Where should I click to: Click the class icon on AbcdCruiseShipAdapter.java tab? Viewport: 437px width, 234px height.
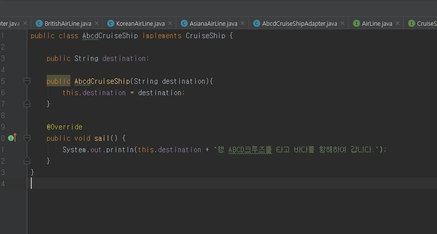(x=256, y=23)
